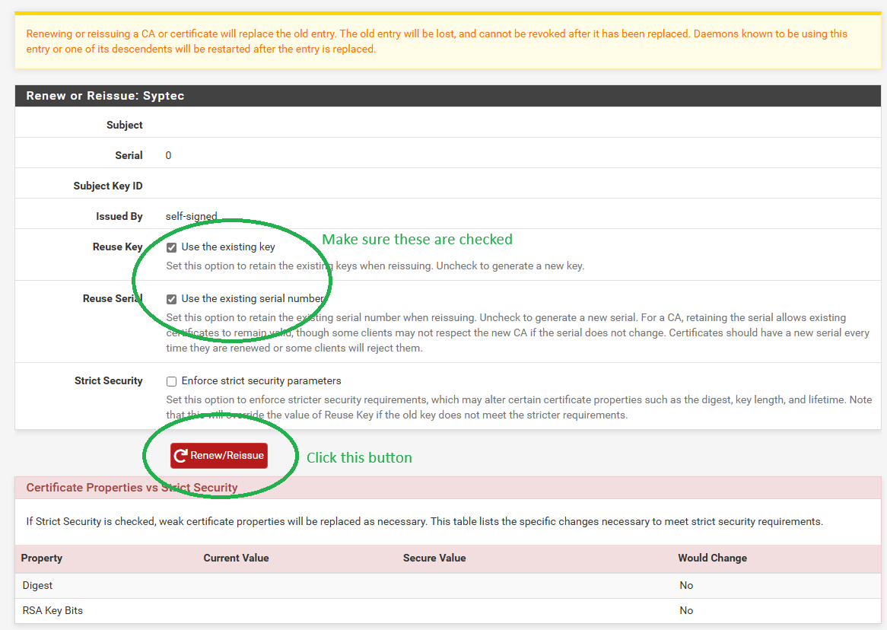Click the 'Would Change' column header

click(x=712, y=558)
